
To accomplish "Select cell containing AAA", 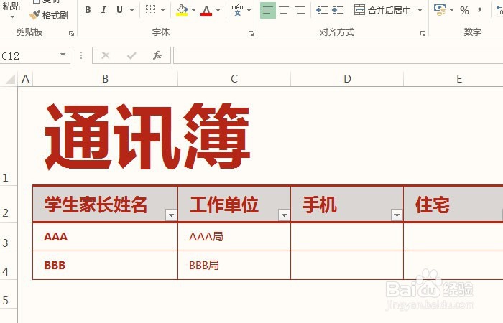I will tap(105, 236).
